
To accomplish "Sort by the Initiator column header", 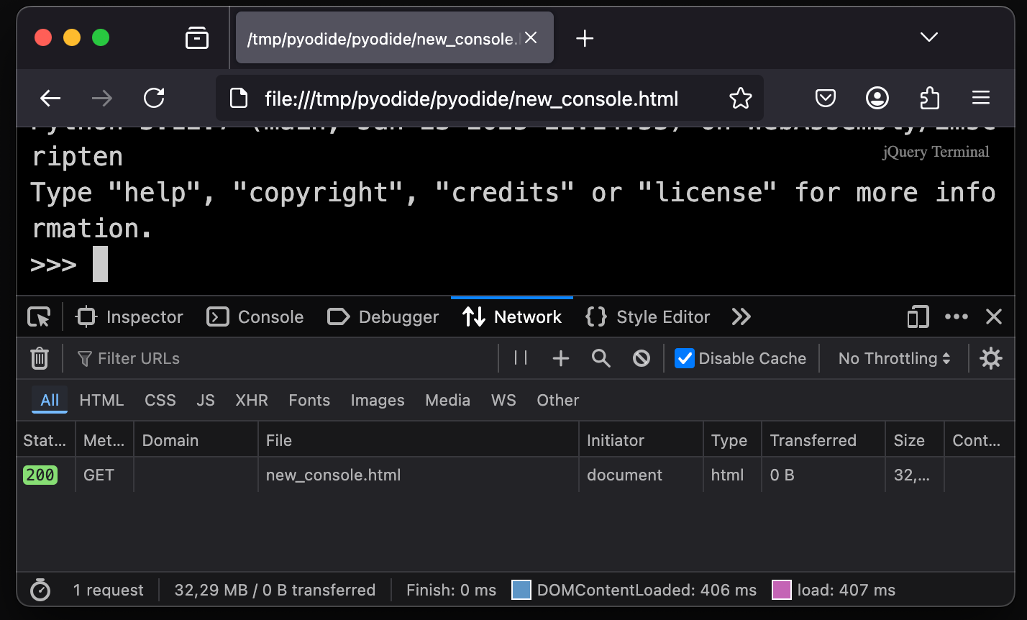I will 641,440.
